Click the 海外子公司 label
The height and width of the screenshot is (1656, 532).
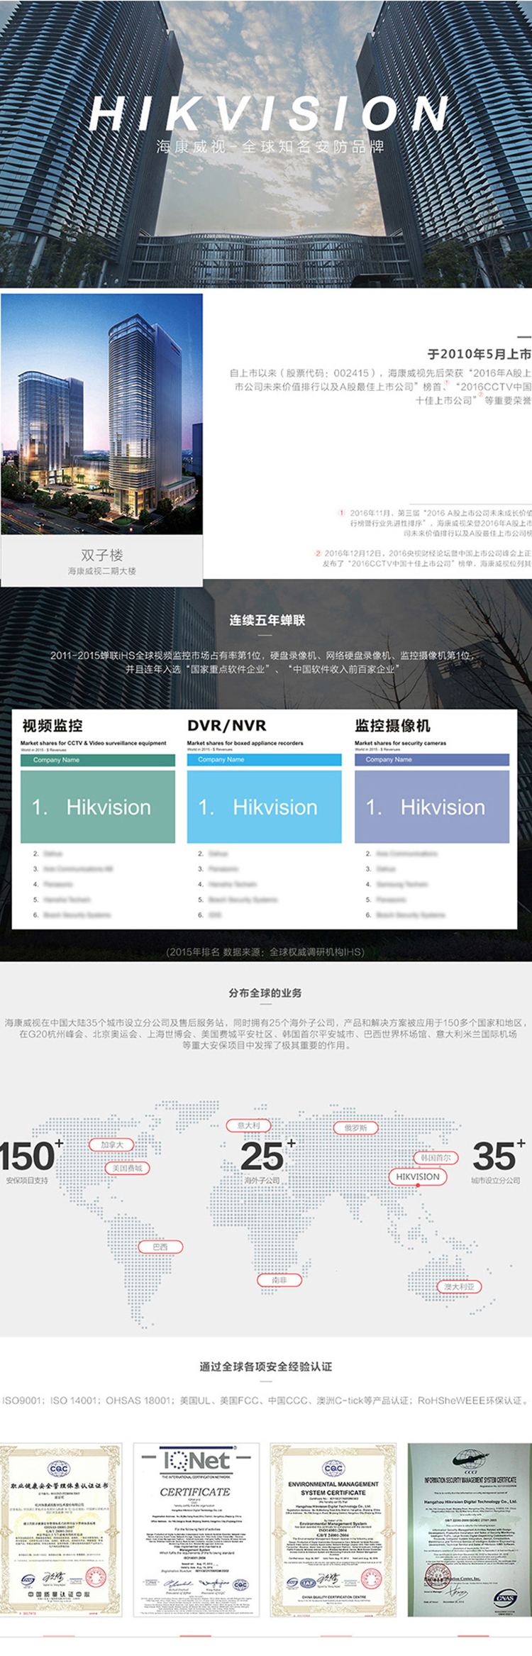coord(262,1181)
